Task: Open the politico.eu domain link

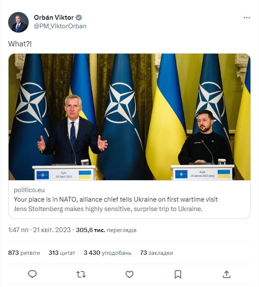Action: [x=29, y=190]
